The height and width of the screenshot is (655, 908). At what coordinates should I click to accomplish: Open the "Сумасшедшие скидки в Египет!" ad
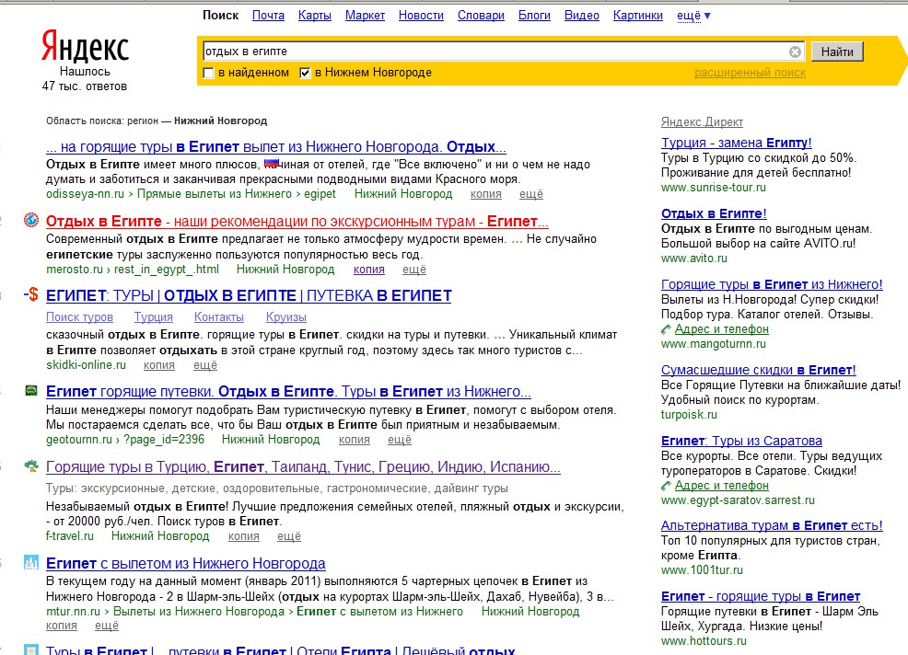click(x=759, y=371)
